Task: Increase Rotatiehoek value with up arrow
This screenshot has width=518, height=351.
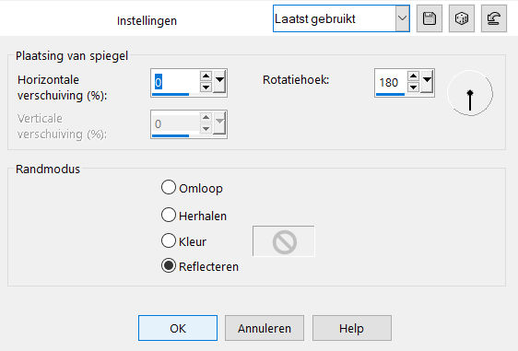Action: (x=413, y=76)
